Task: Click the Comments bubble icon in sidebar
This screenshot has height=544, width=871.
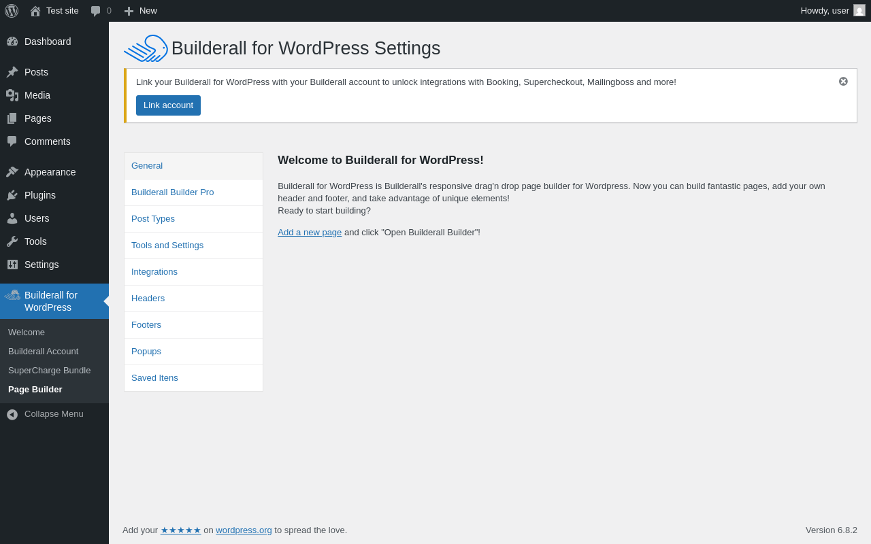Action: (x=12, y=141)
